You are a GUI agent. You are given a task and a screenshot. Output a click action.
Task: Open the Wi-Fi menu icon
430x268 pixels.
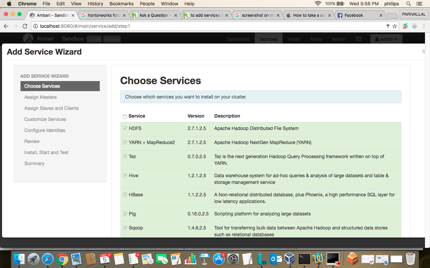(318, 4)
